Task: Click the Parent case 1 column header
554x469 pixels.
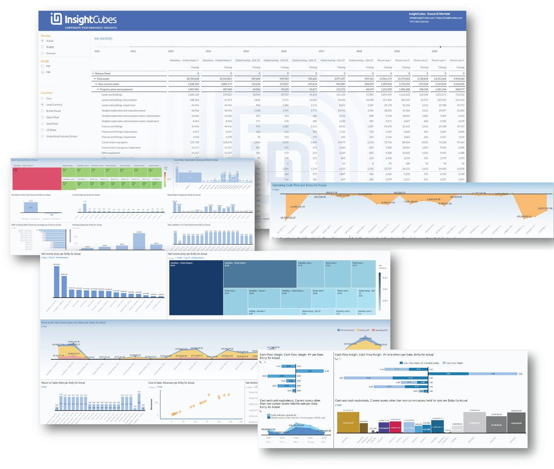Action: [384, 60]
